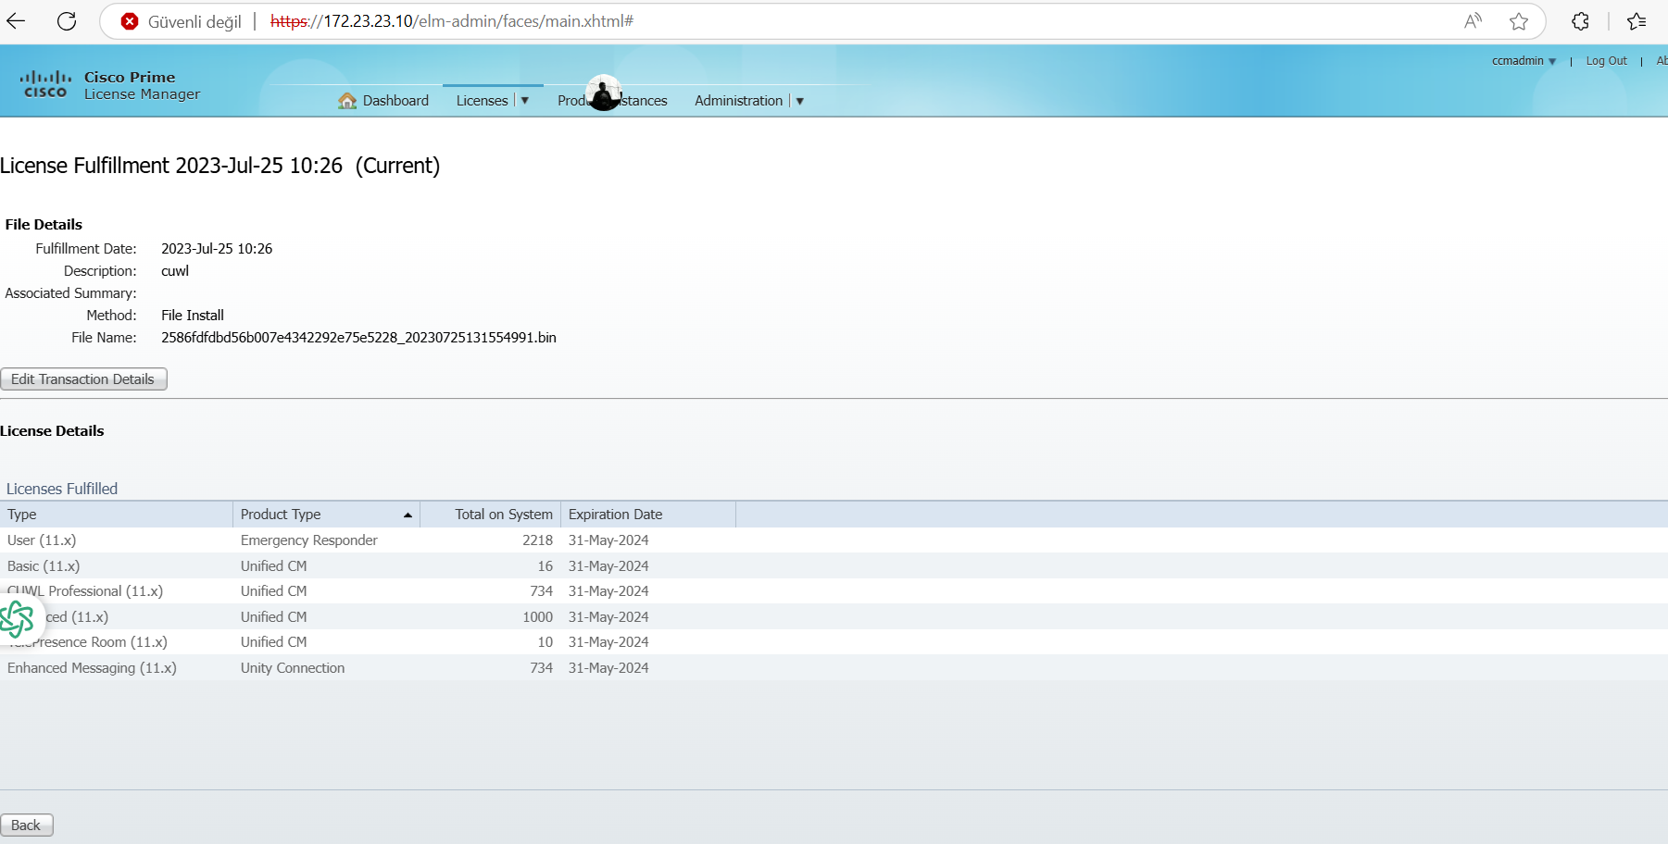
Task: Select the 'CUWL Professional (11.x)' row
Action: [834, 591]
